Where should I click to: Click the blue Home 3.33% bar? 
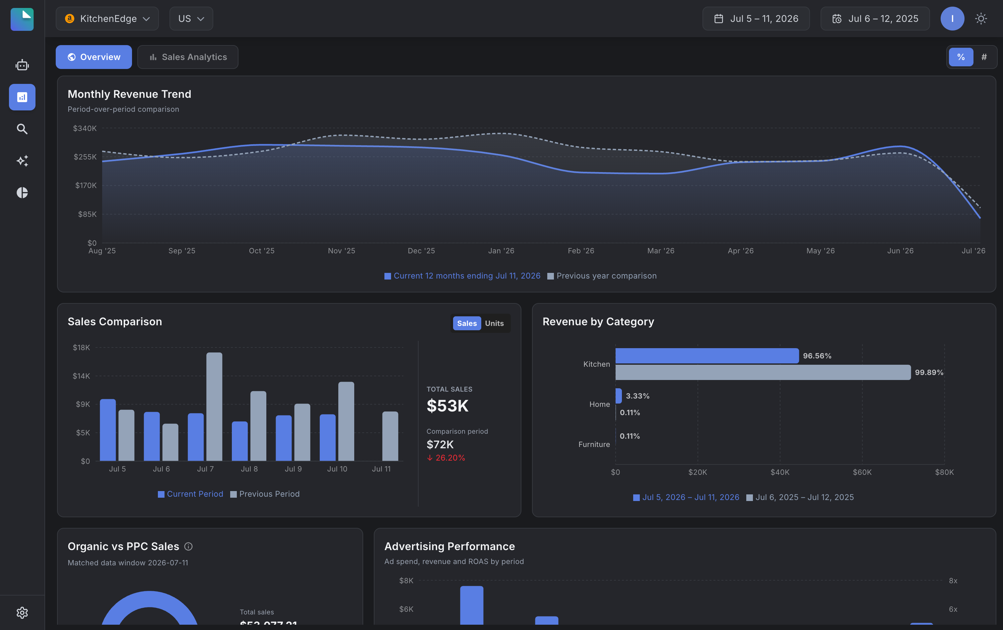click(x=619, y=396)
